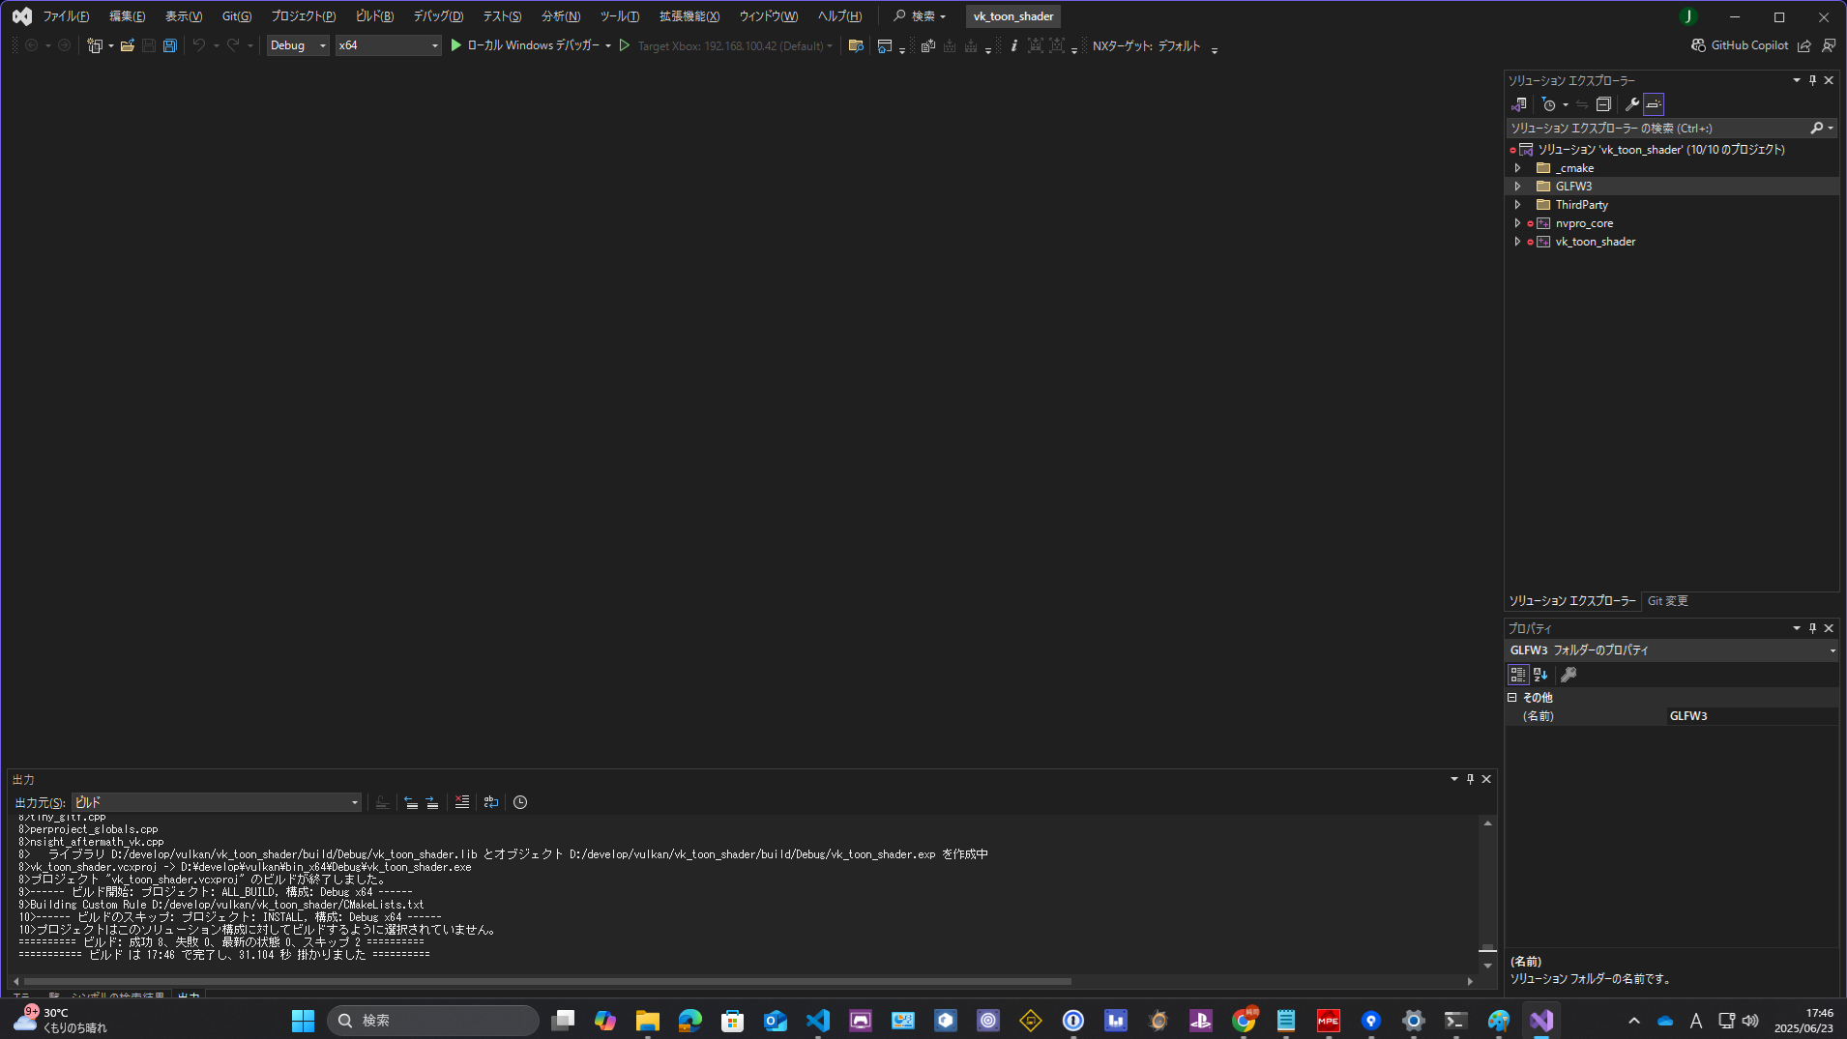Clear all output in the Output window
This screenshot has height=1039, width=1847.
[x=461, y=802]
